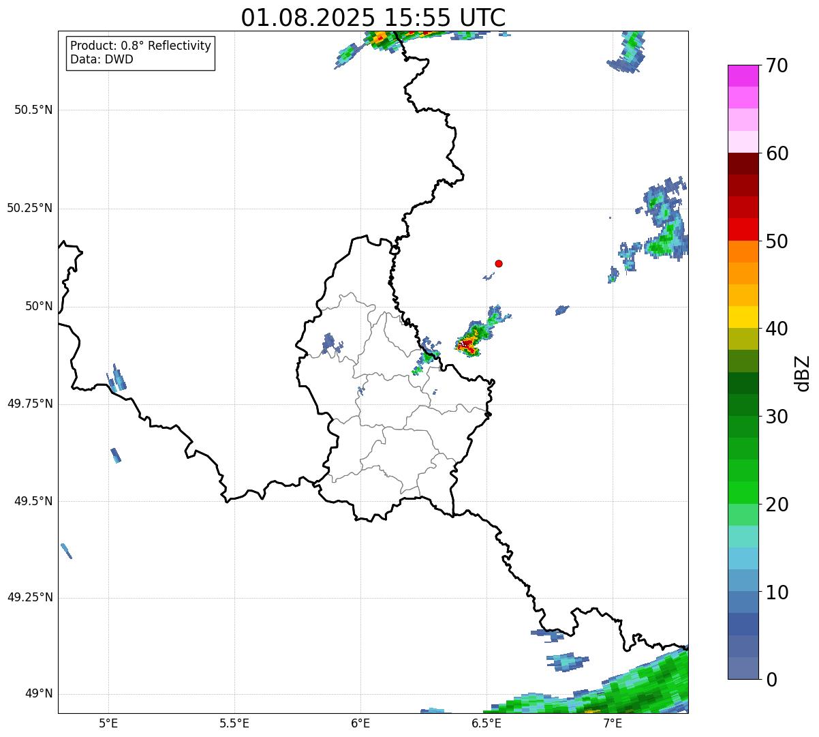Click the title text 01.08.2025 15:55 UTC
Viewport: 819px width, 737px height.
373,18
